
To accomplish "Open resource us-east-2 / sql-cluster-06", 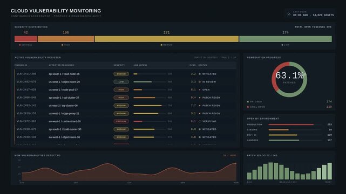I will (x=63, y=106).
